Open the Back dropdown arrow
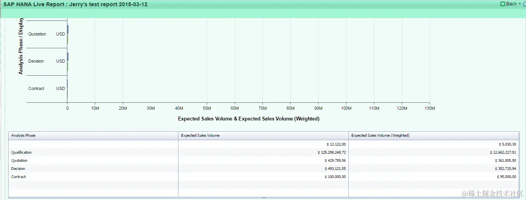 tap(520, 4)
